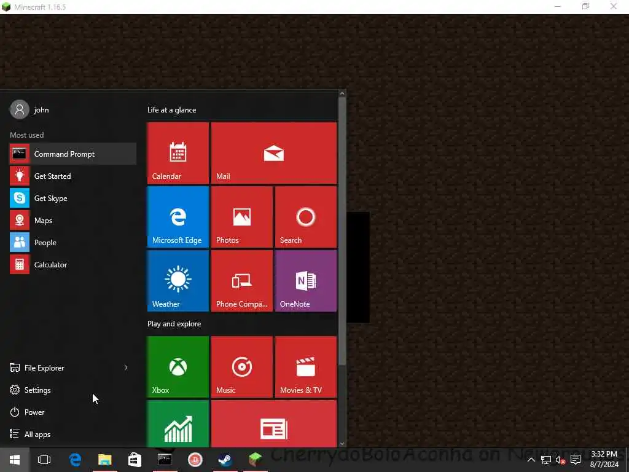Open Get Skype entry
This screenshot has height=472, width=629.
(x=72, y=198)
